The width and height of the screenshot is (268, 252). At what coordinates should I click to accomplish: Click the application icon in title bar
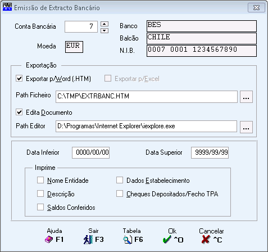[7, 7]
